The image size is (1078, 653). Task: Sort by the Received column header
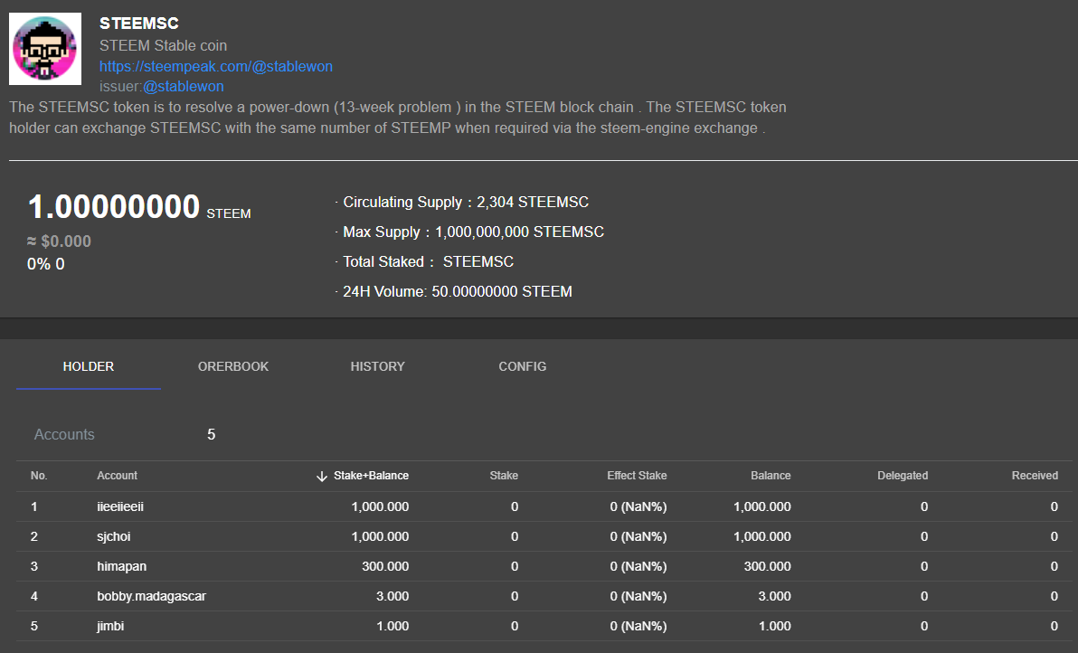(1035, 476)
